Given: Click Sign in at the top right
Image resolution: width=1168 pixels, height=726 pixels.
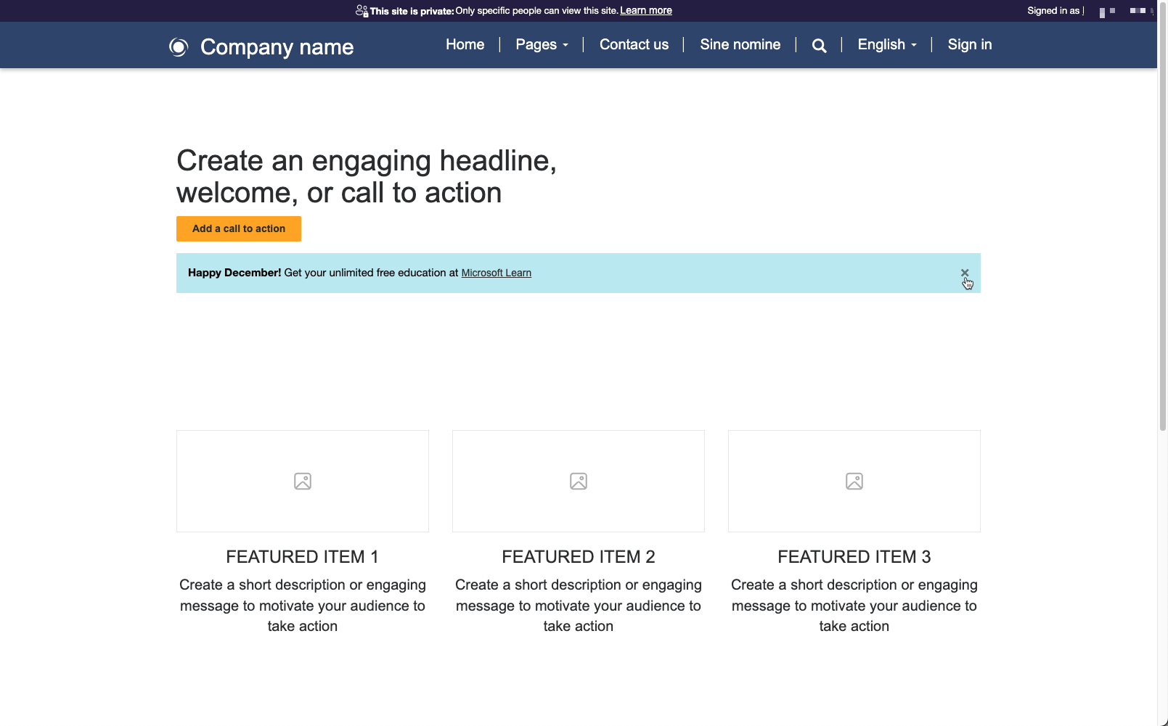Looking at the screenshot, I should click(x=970, y=44).
